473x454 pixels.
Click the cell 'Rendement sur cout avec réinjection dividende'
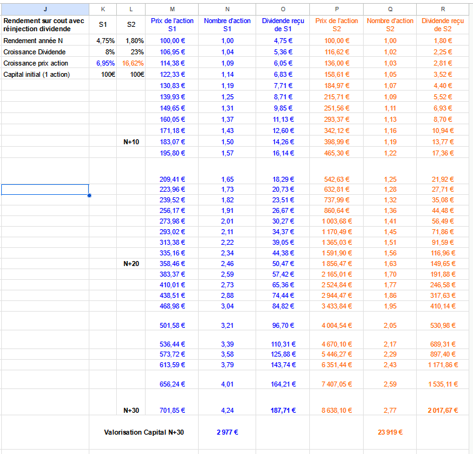click(x=45, y=25)
